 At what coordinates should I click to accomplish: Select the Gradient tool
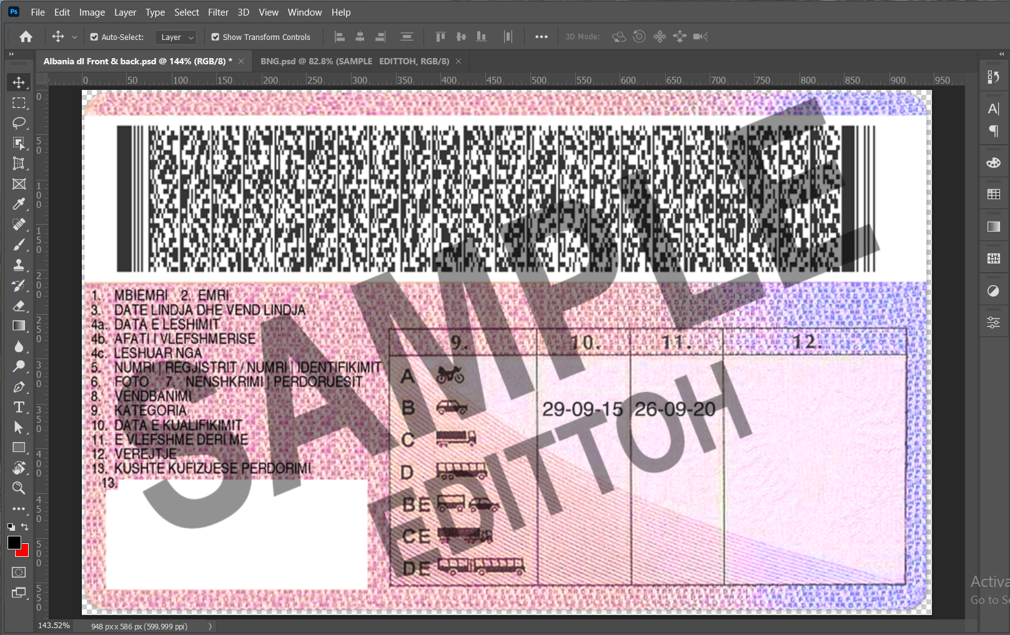tap(19, 326)
